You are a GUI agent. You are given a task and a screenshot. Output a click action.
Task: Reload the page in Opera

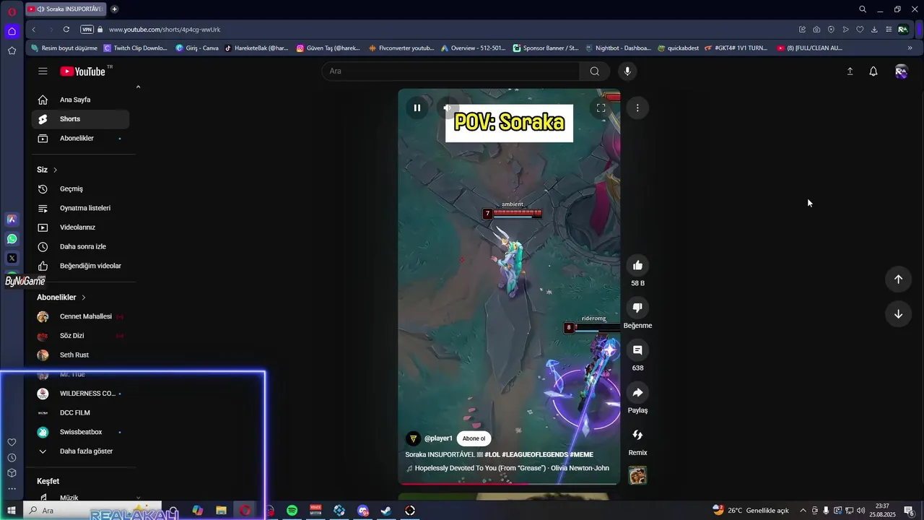[x=66, y=30]
